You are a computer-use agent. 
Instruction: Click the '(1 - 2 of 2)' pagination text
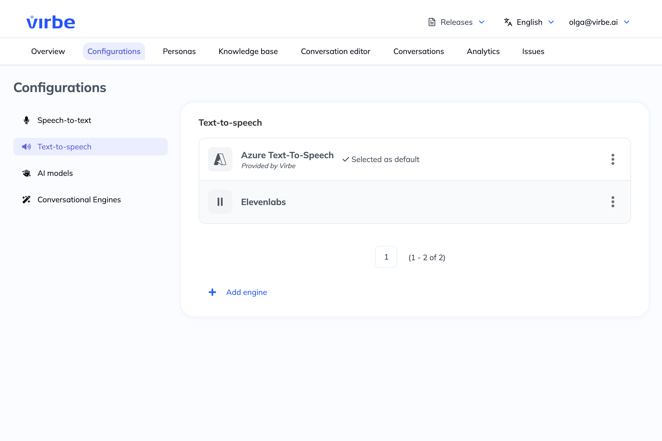[427, 257]
